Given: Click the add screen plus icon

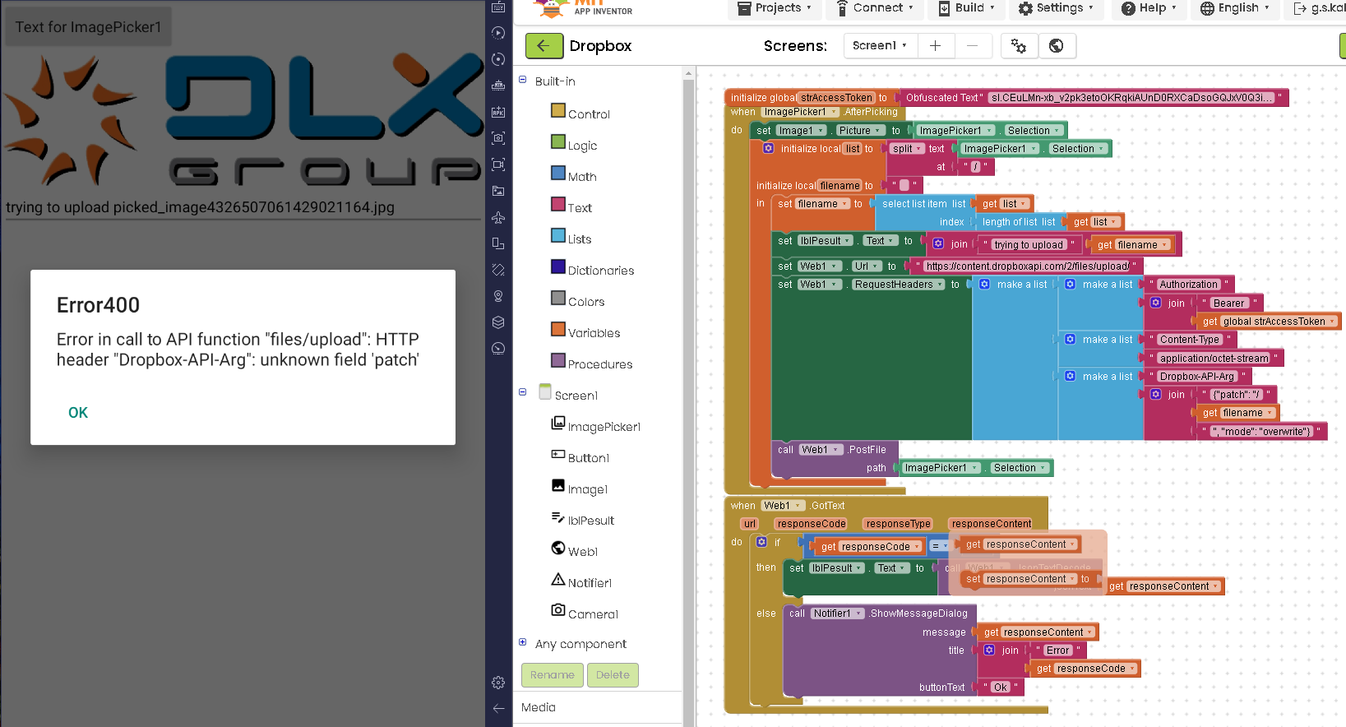Looking at the screenshot, I should click(x=935, y=46).
